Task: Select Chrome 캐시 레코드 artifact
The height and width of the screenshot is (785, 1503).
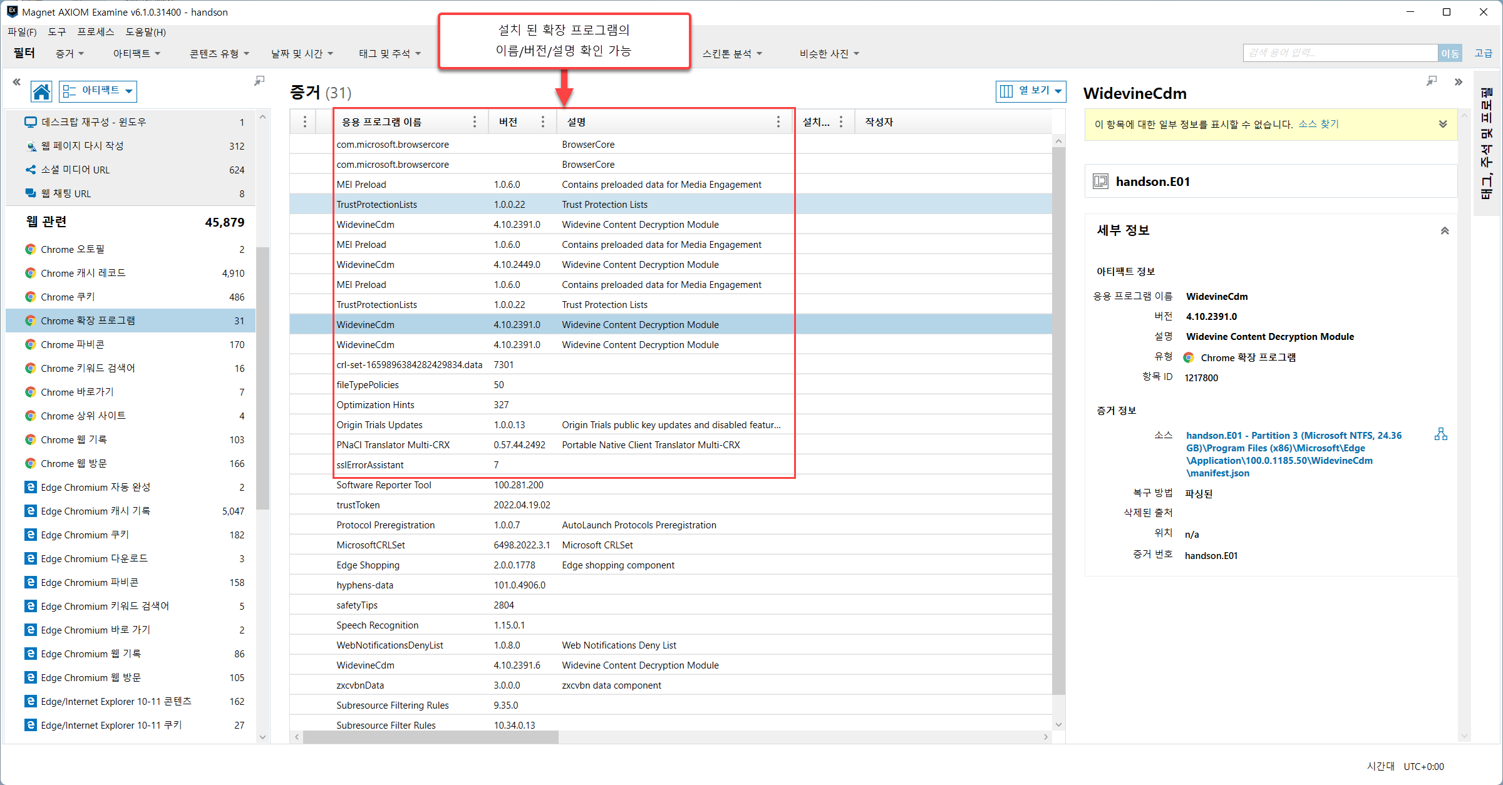Action: pos(130,273)
